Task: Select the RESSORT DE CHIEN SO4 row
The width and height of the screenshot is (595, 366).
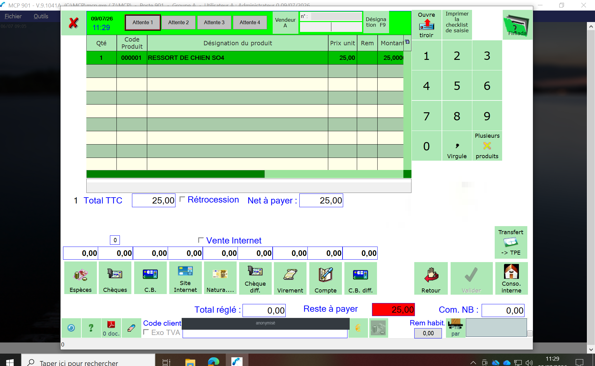Action: [245, 58]
